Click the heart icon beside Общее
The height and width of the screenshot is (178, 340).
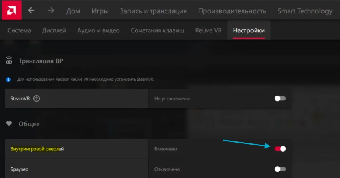coord(9,124)
